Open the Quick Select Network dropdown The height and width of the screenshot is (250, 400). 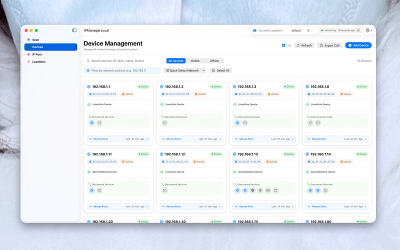coord(185,70)
